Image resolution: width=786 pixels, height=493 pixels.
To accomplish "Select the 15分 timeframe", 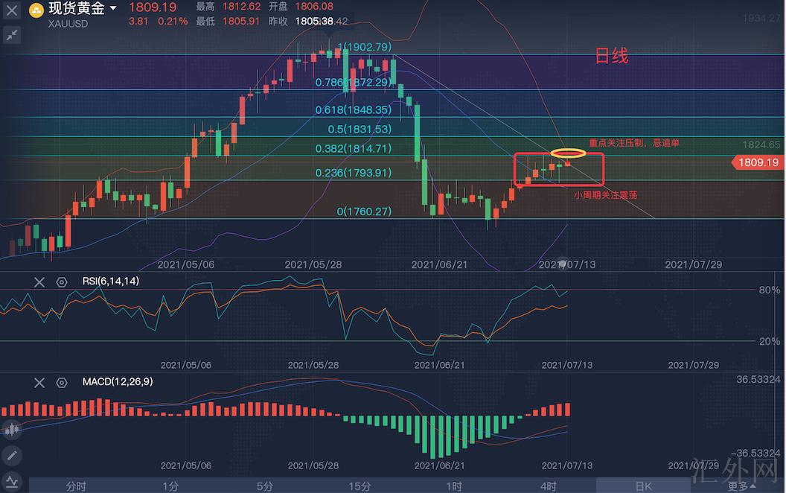I will pos(360,486).
